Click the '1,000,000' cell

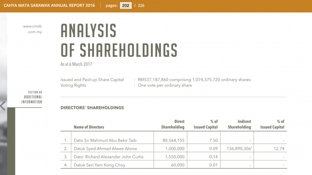[x=175, y=148]
